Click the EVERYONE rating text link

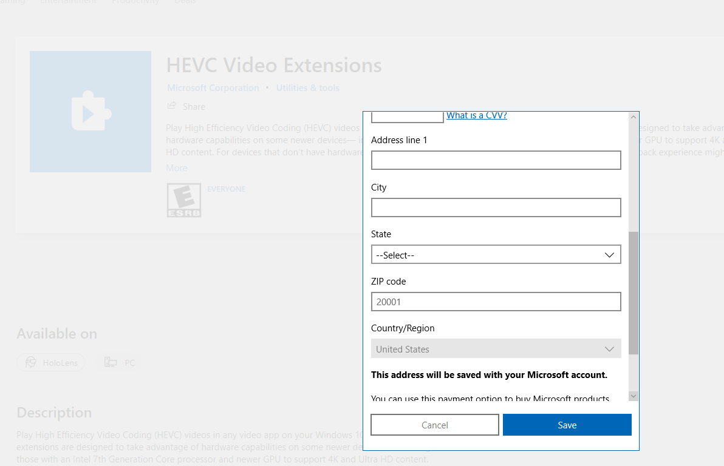[226, 189]
